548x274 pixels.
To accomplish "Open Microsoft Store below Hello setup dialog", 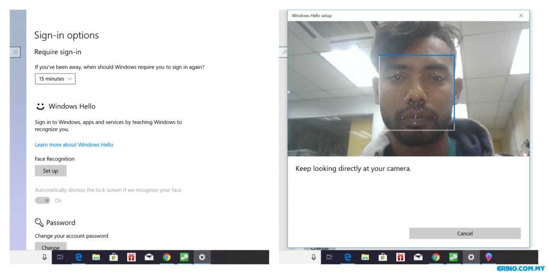I will tap(383, 258).
